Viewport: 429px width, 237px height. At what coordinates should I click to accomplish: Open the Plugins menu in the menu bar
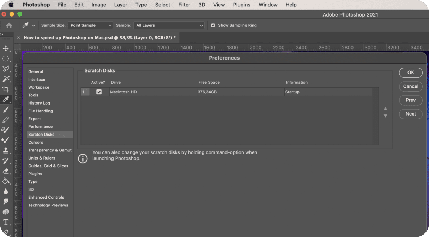click(x=242, y=5)
